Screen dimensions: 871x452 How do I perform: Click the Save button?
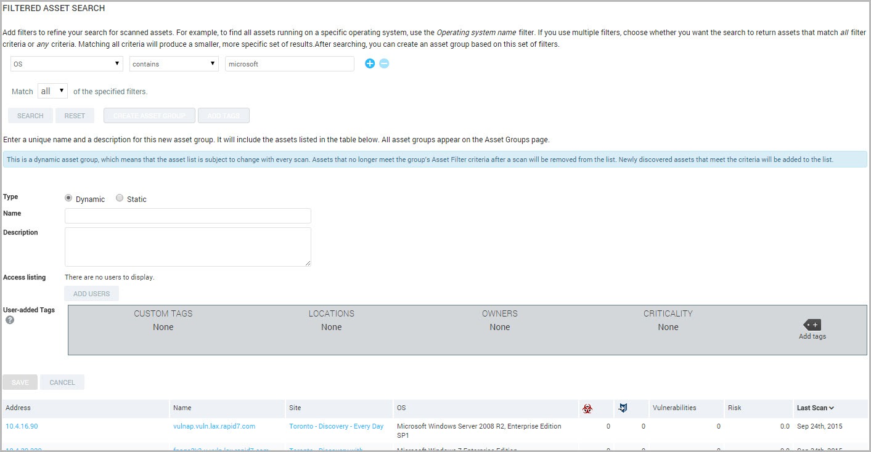(x=20, y=382)
